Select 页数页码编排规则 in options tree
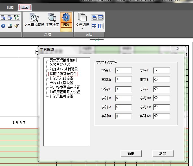Screen dimensions: 193x166 pyautogui.click(x=63, y=60)
